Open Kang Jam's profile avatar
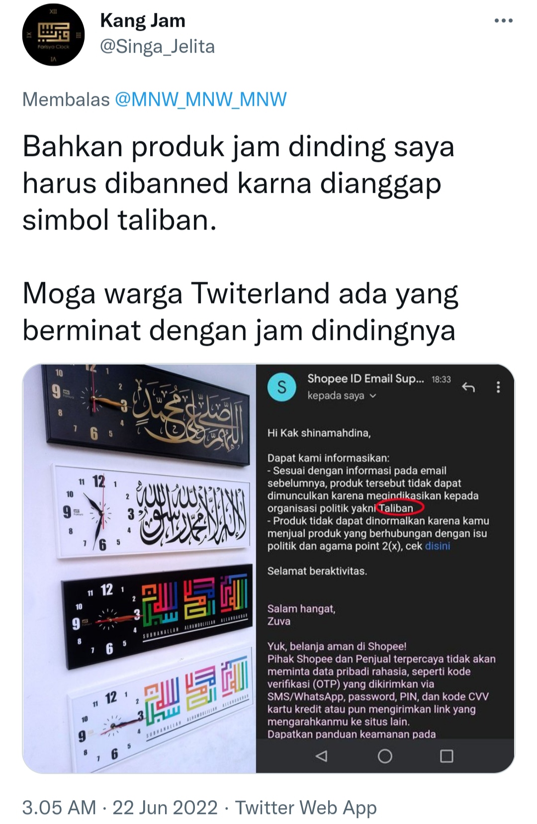The width and height of the screenshot is (537, 824). (x=53, y=34)
